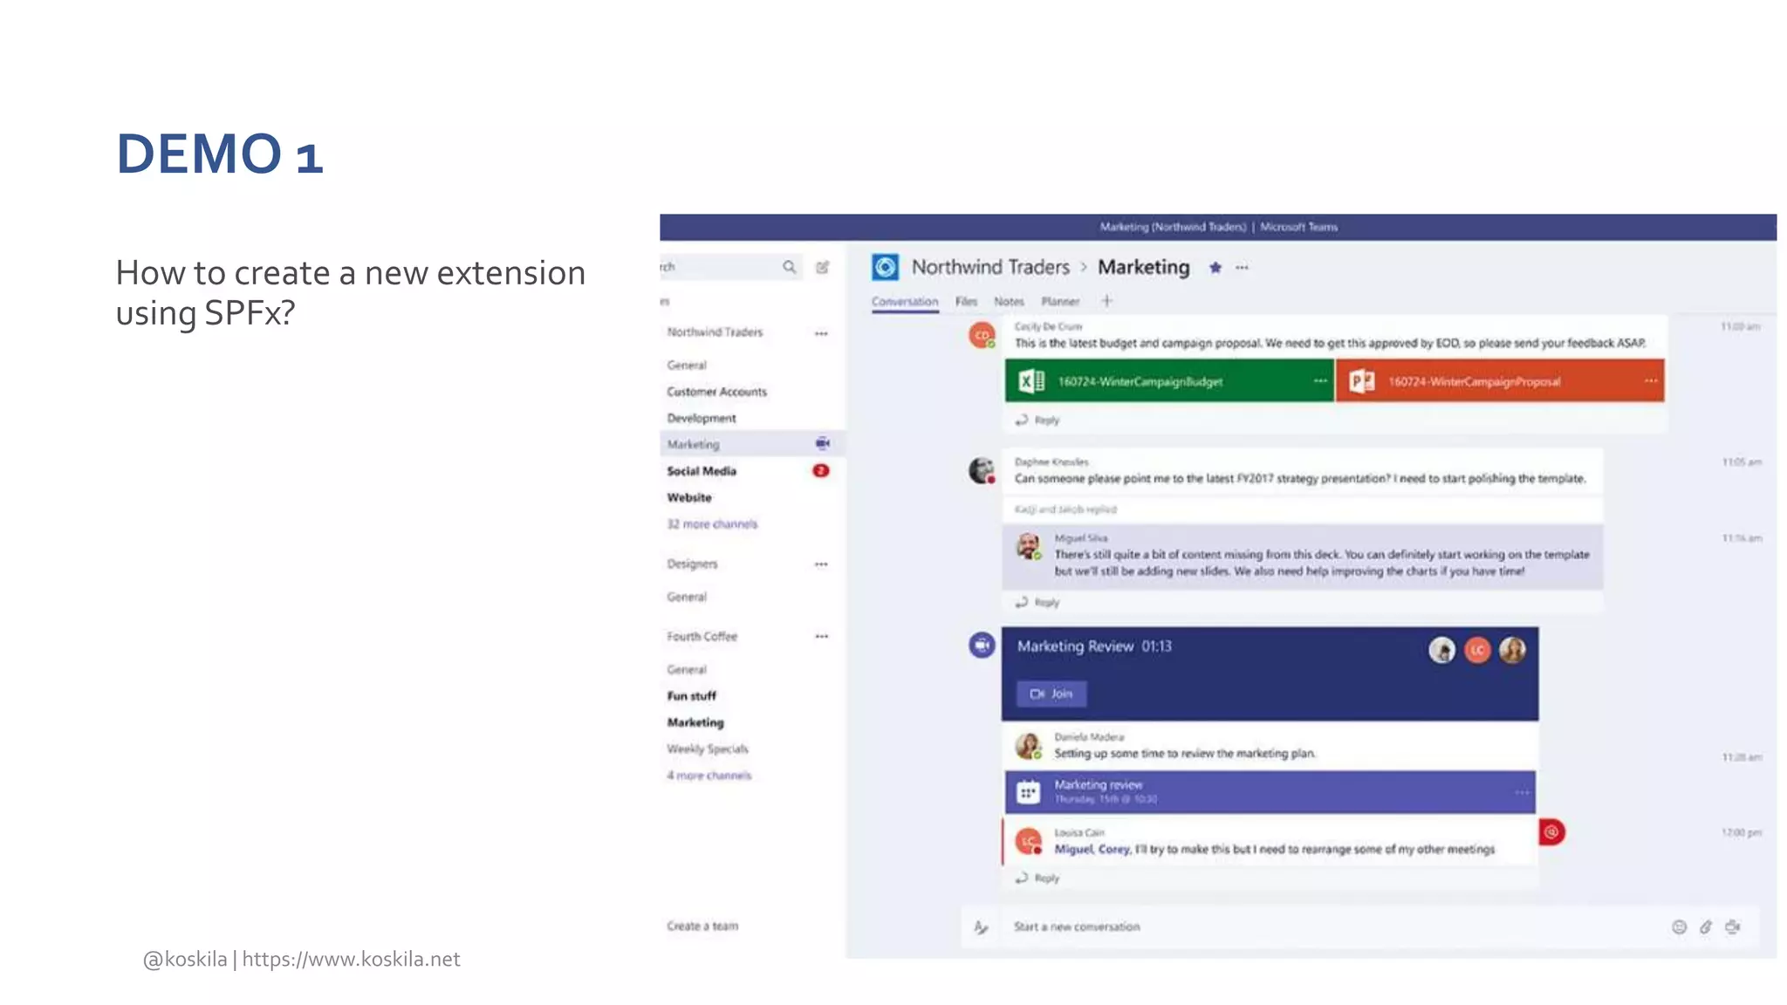Click the search magnifier icon
This screenshot has height=1005, width=1787.
(789, 267)
